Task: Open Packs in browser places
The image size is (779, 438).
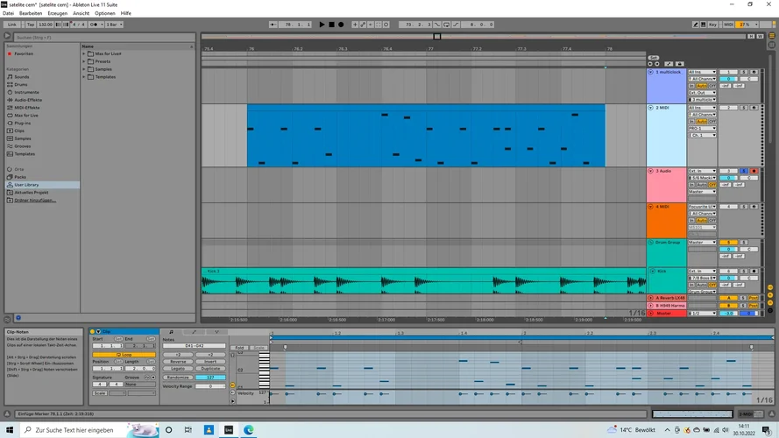Action: click(x=20, y=177)
